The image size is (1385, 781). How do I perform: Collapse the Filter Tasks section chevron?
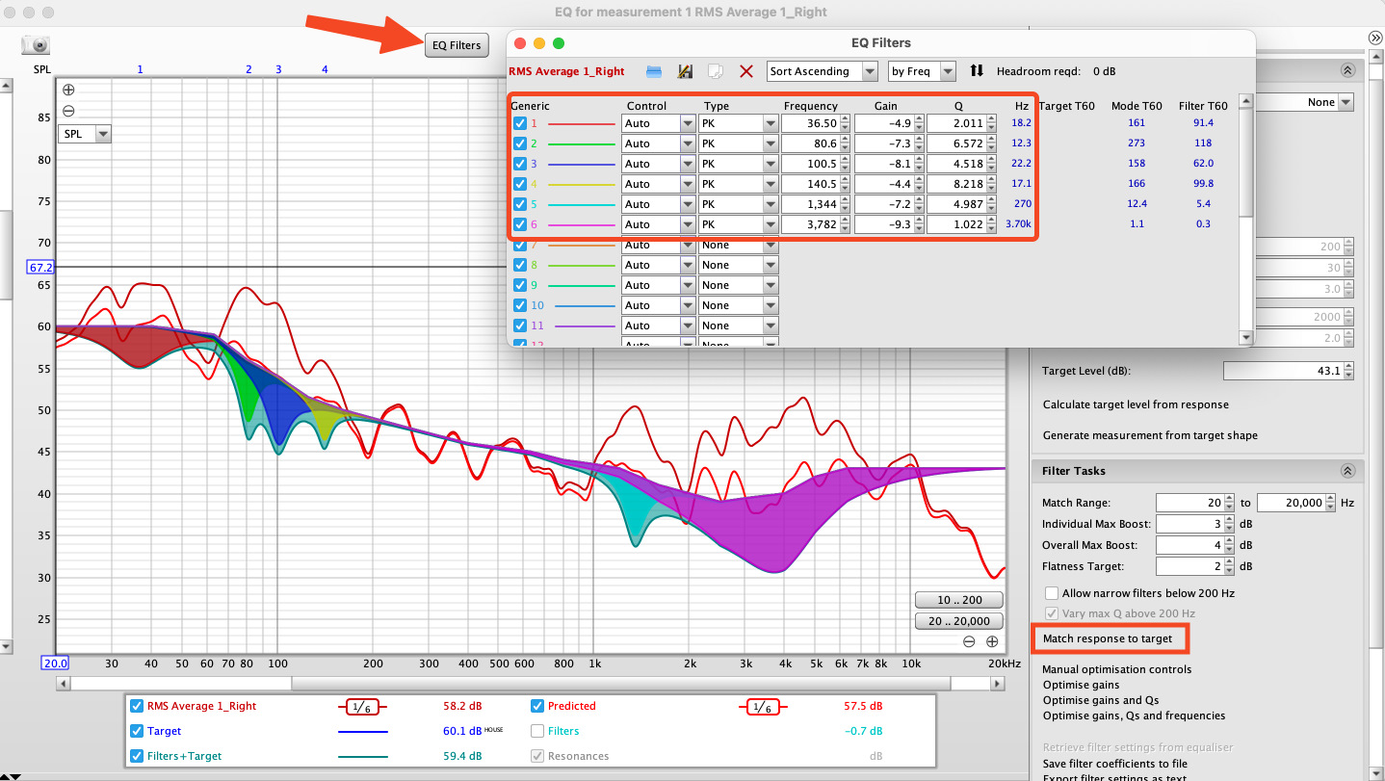pyautogui.click(x=1347, y=471)
